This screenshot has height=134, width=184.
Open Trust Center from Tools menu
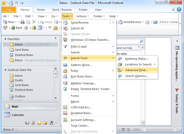tap(89, 126)
